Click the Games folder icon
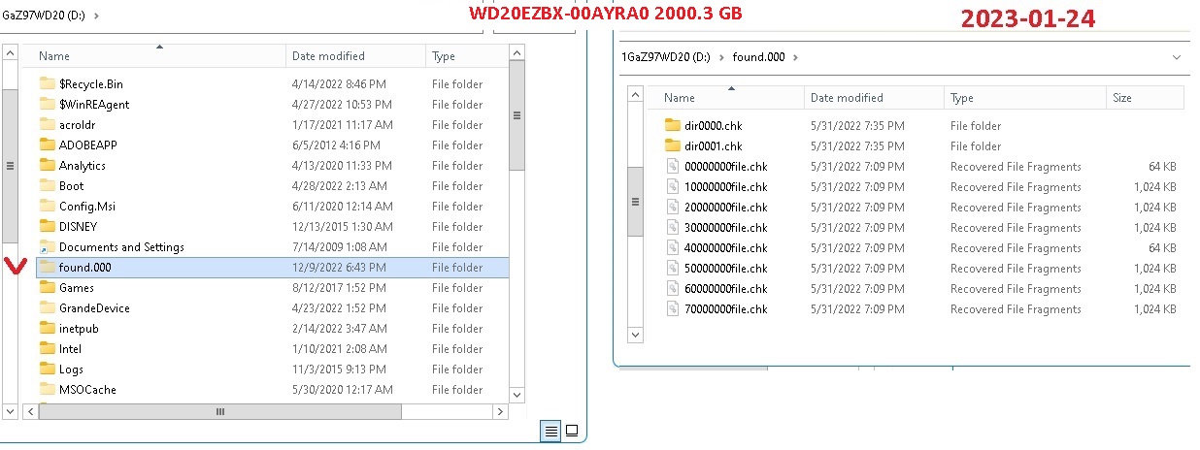 (x=48, y=288)
